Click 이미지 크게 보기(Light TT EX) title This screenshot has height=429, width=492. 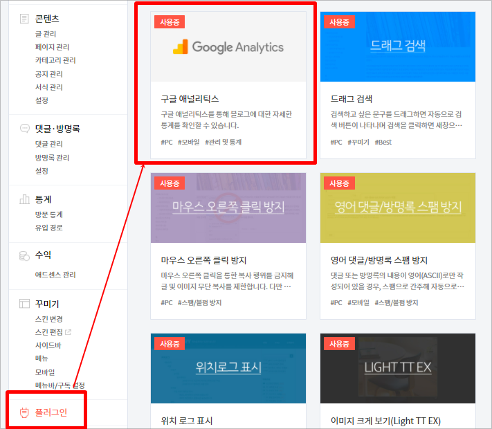coord(385,421)
